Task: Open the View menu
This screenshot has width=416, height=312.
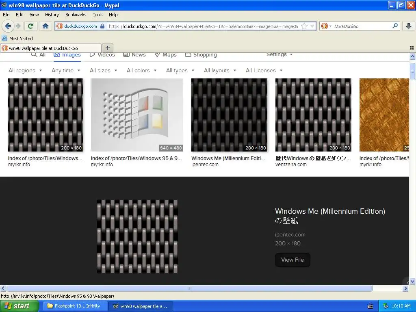Action: (x=34, y=15)
